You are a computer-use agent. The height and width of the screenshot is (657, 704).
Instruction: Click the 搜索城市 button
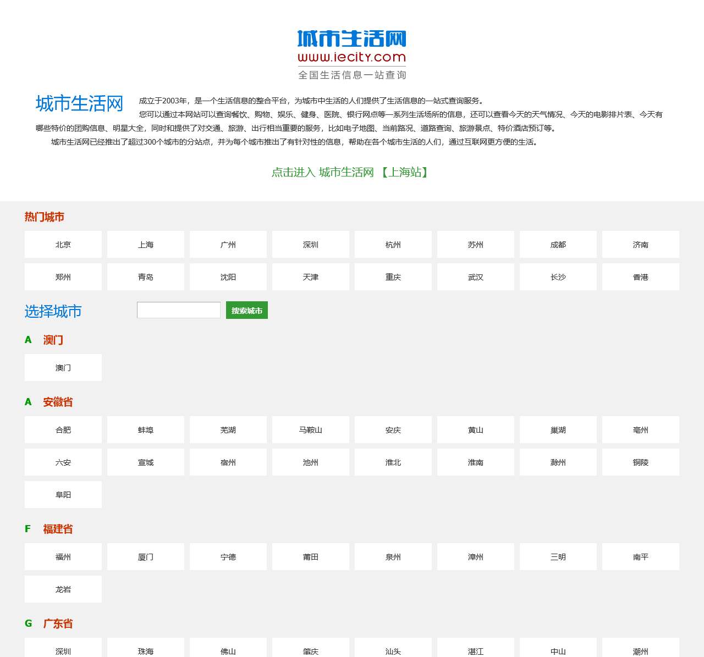click(247, 310)
